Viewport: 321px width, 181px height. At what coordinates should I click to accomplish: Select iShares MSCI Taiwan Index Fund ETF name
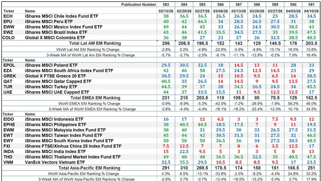(x=64, y=135)
